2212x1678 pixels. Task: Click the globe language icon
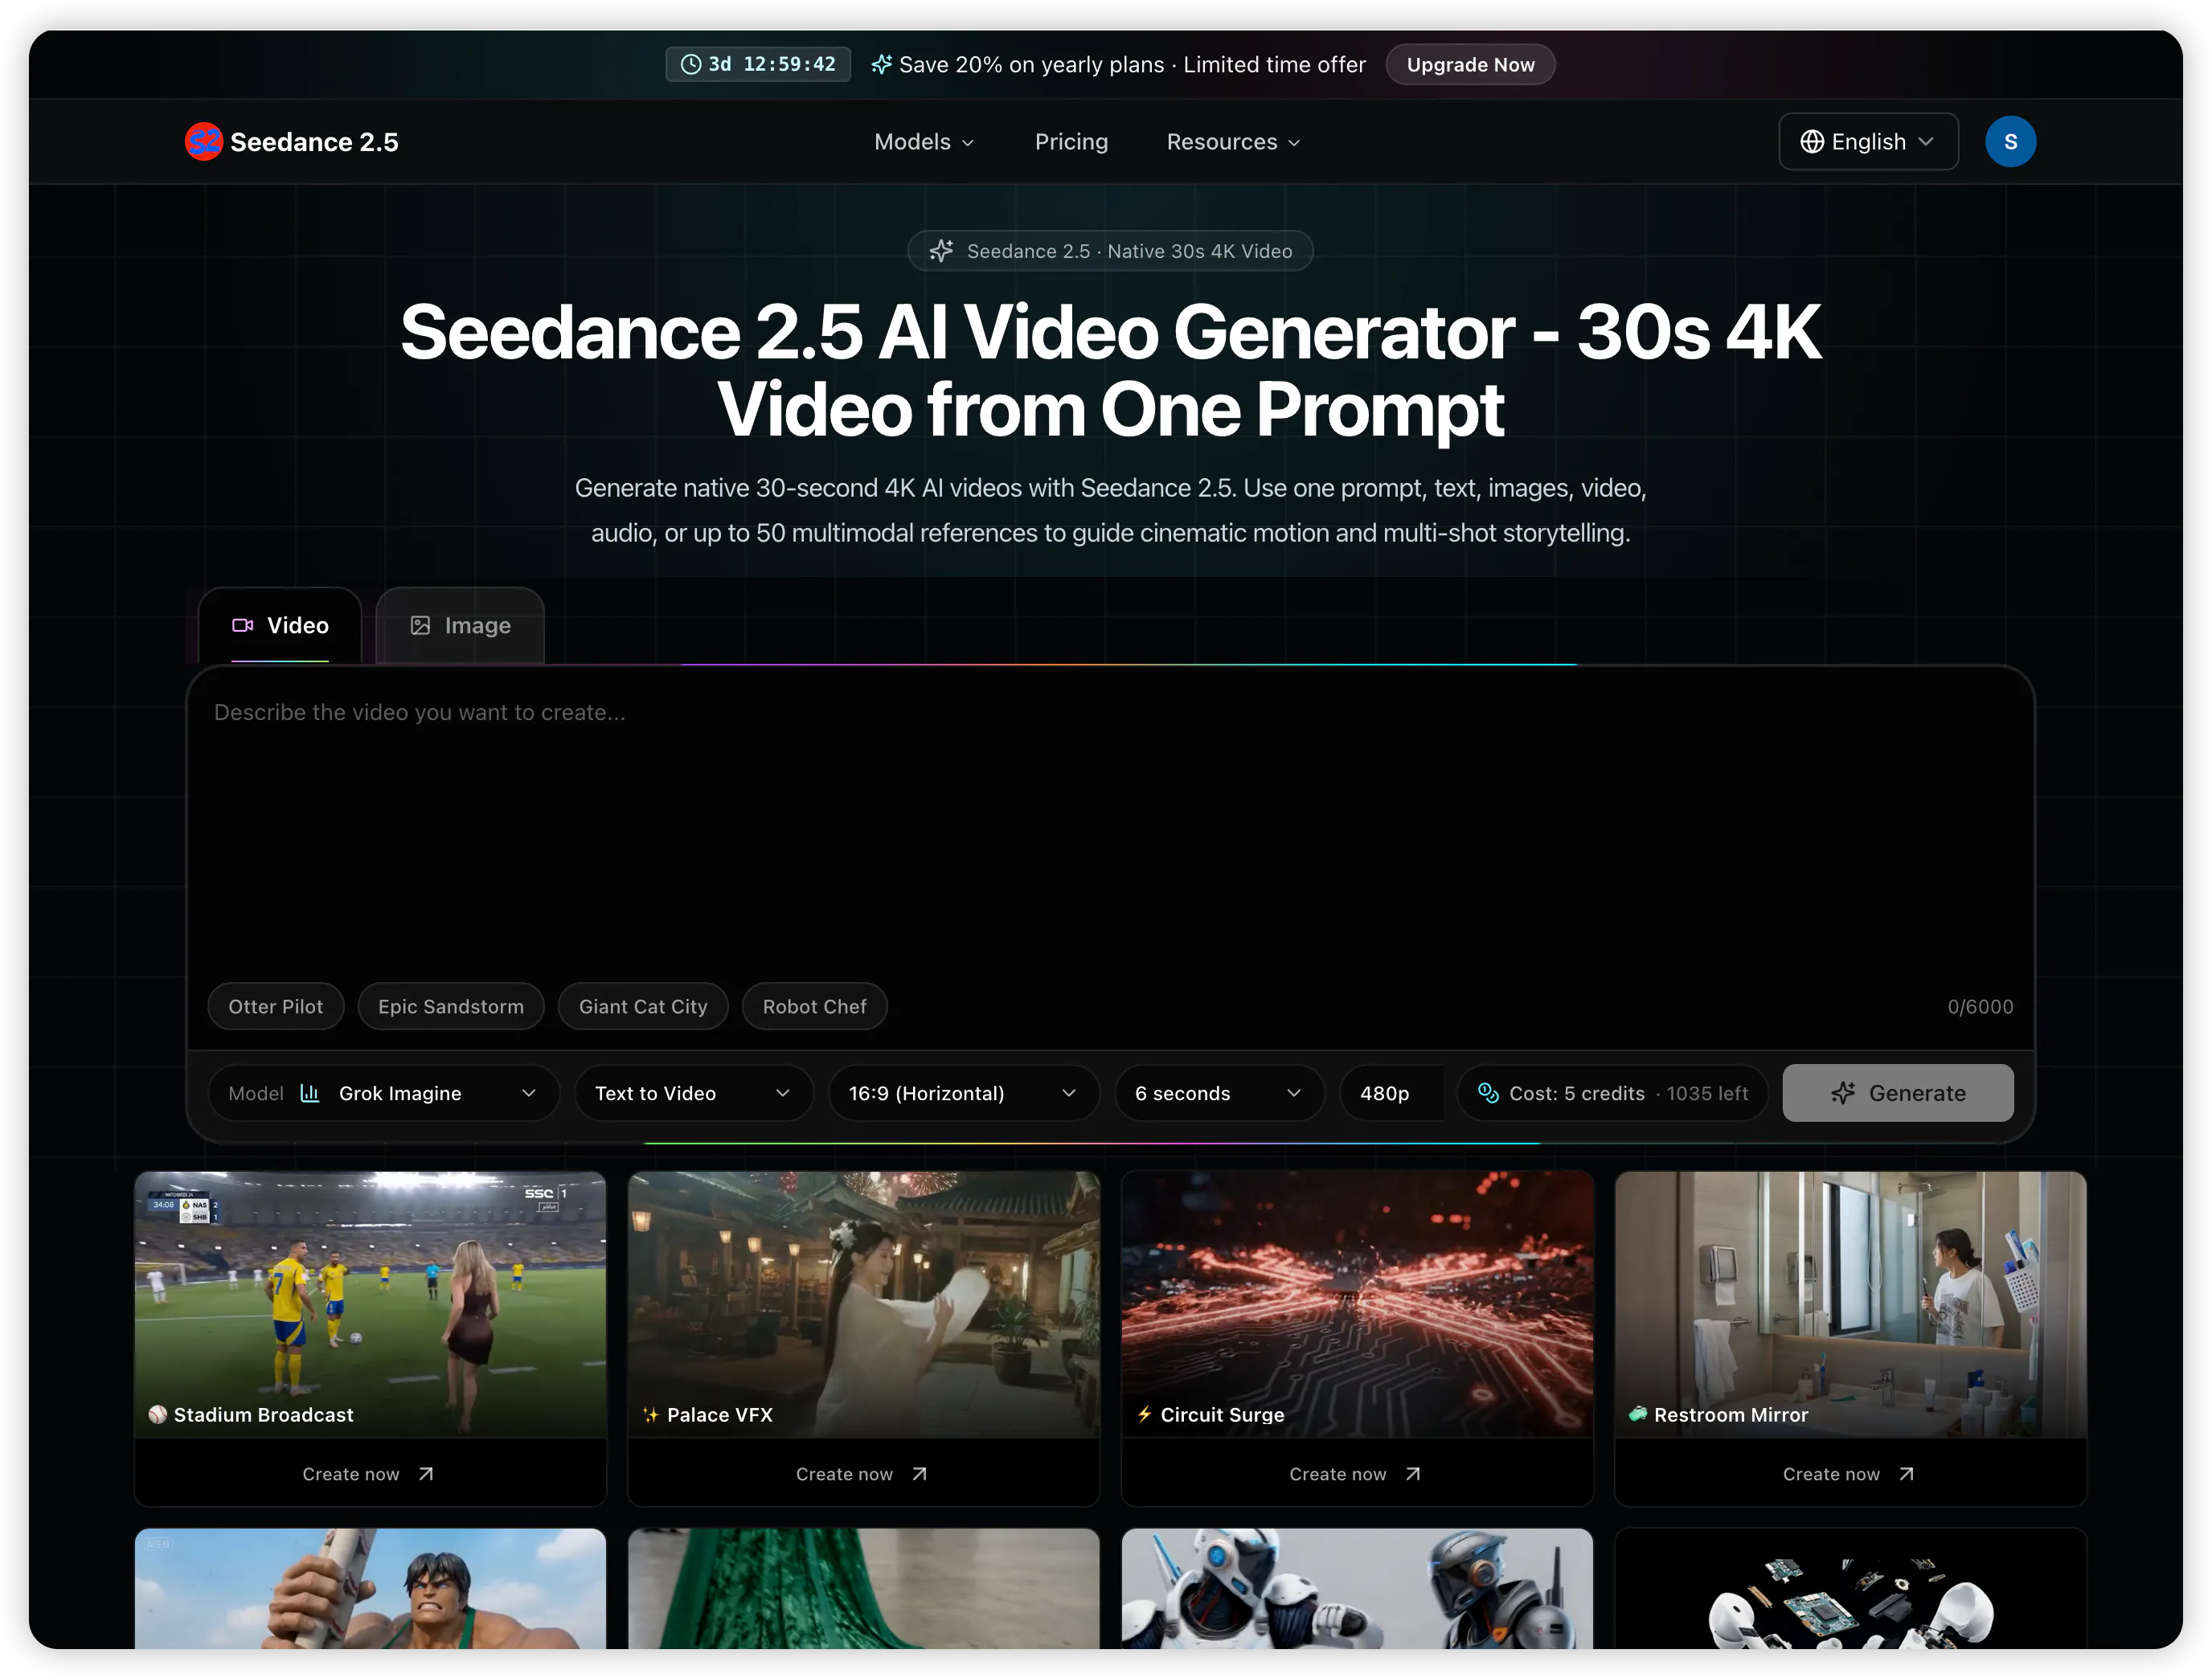1812,142
